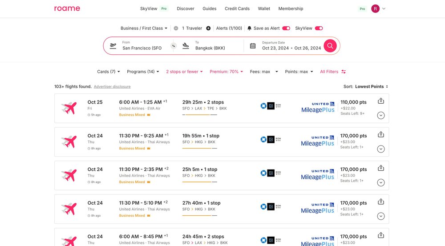This screenshot has height=246, width=445.
Task: Open the Guides nav item
Action: click(210, 9)
